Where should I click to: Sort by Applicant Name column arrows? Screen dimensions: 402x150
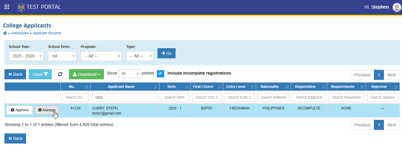[x=156, y=87]
